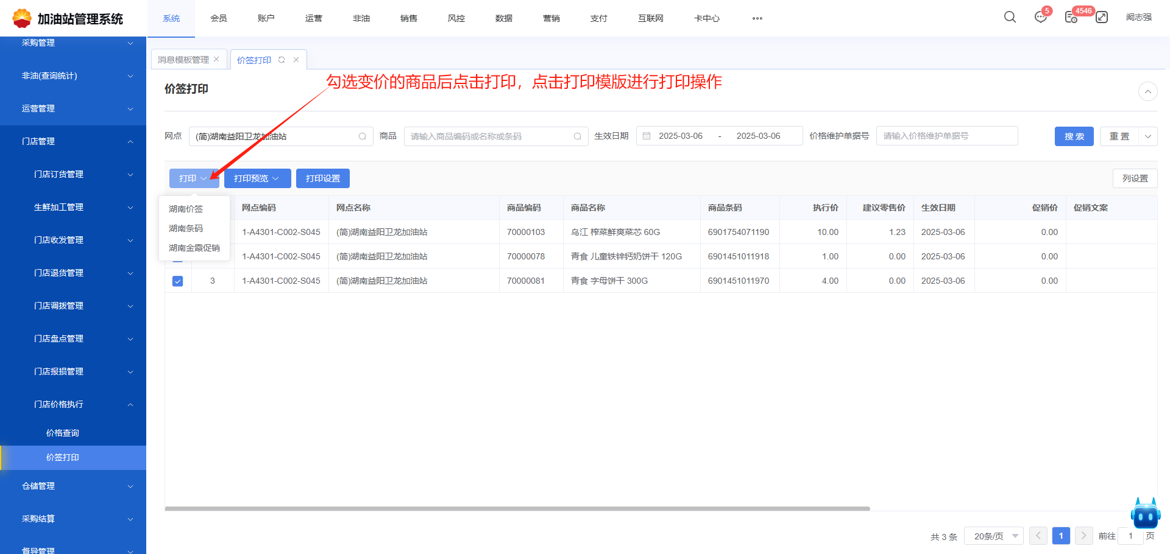Click the fullscreen expand icon in header
This screenshot has width=1170, height=554.
(1102, 17)
